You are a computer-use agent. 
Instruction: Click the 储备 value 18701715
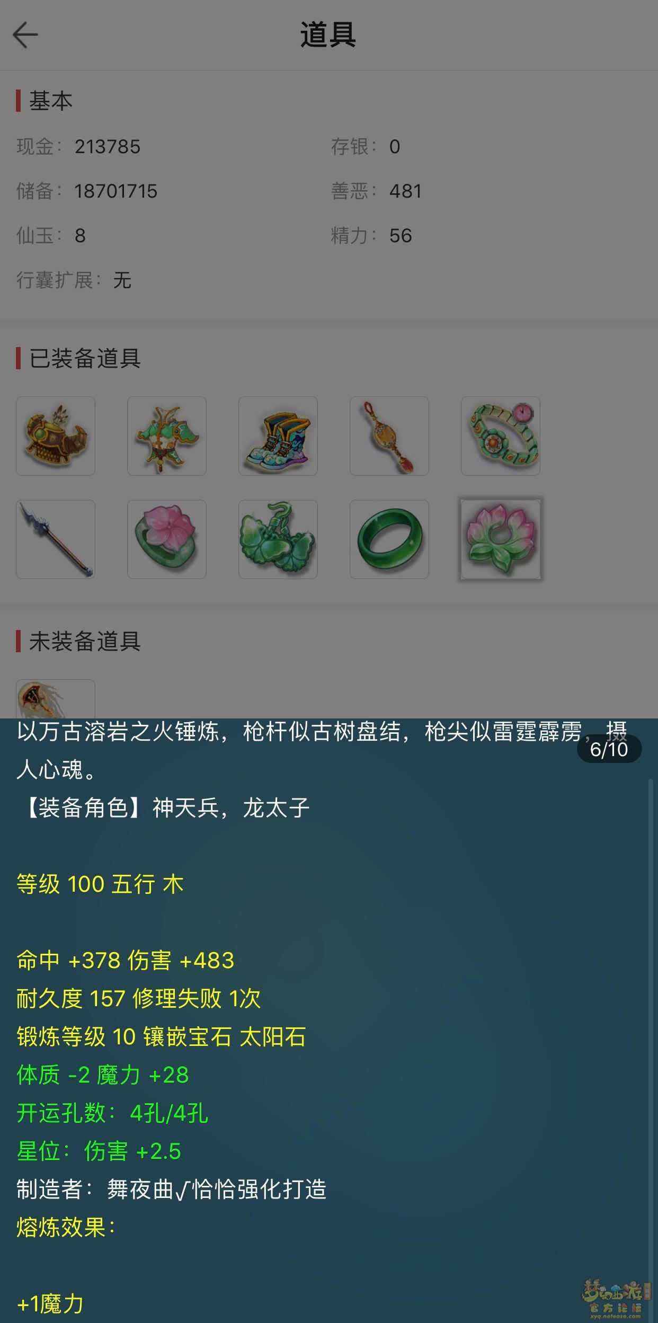click(116, 191)
